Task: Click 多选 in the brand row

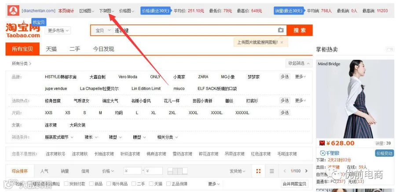Action: (x=285, y=77)
